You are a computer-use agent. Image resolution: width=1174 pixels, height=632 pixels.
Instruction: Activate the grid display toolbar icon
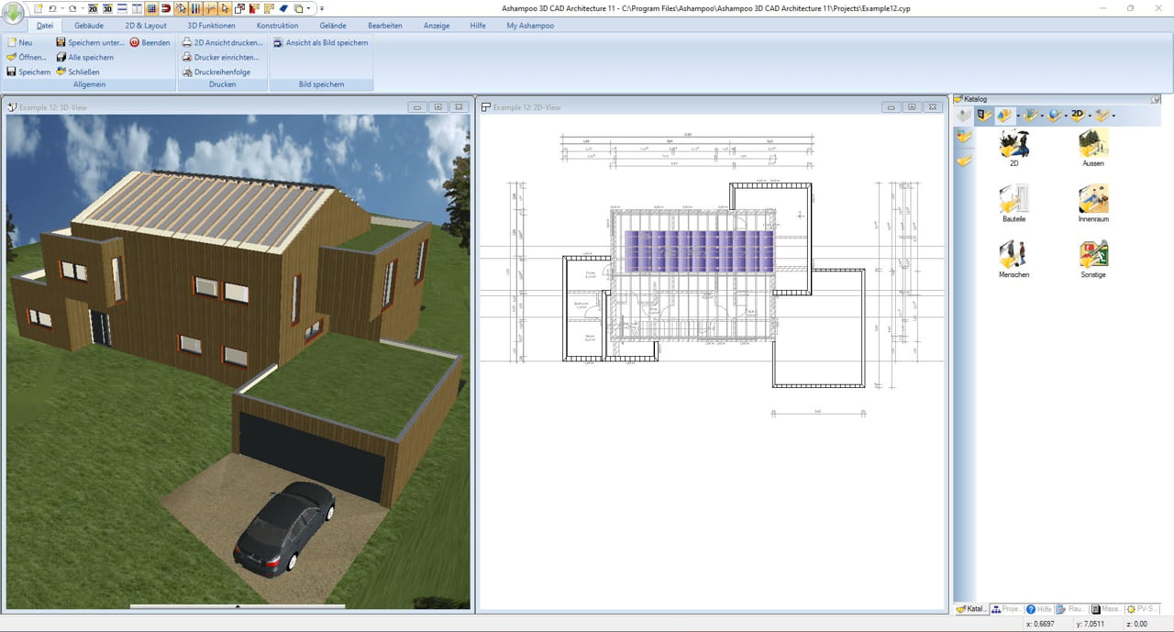click(x=152, y=7)
